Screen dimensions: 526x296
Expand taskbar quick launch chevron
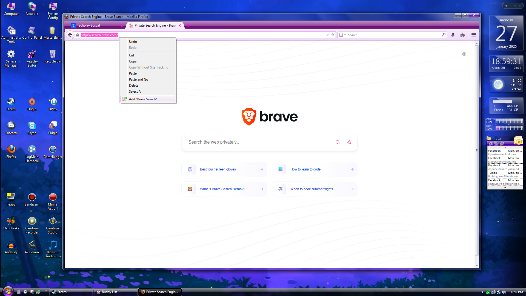click(x=45, y=291)
